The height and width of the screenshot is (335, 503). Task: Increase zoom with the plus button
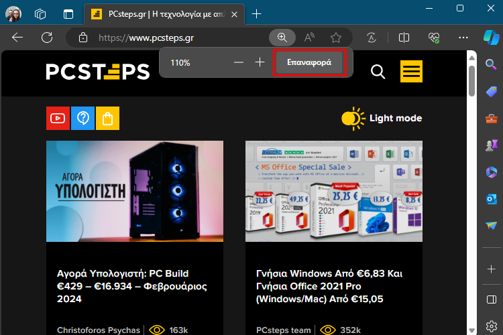click(260, 62)
